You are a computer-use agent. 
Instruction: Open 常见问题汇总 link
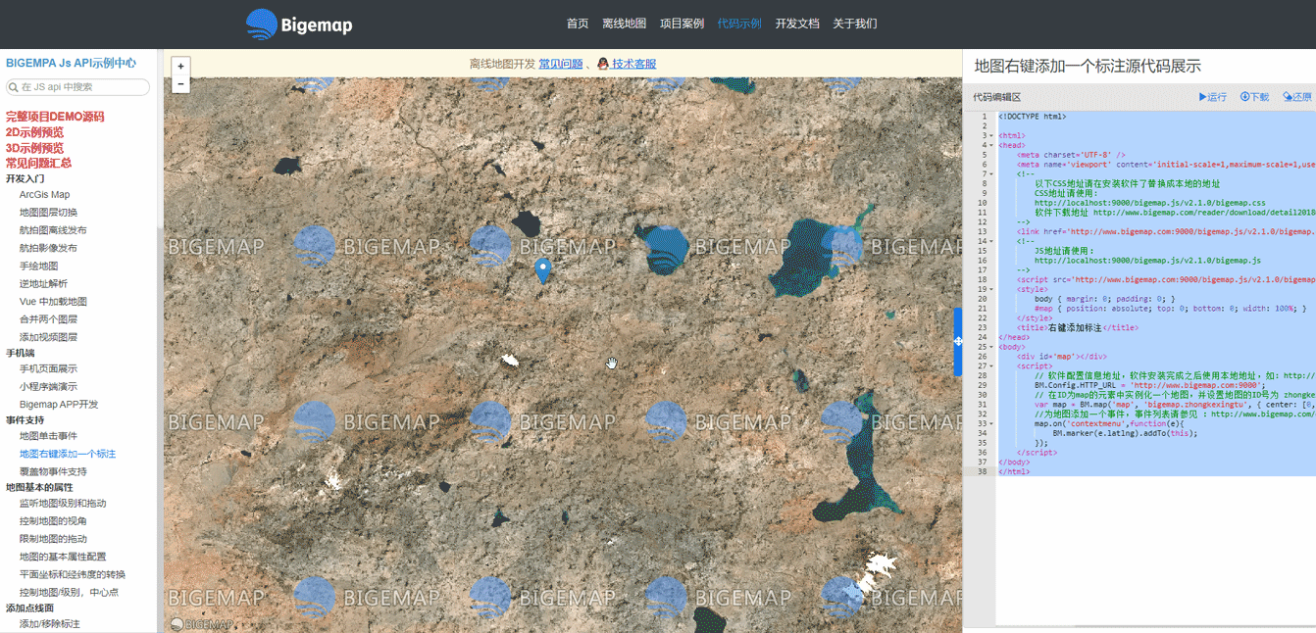(38, 164)
